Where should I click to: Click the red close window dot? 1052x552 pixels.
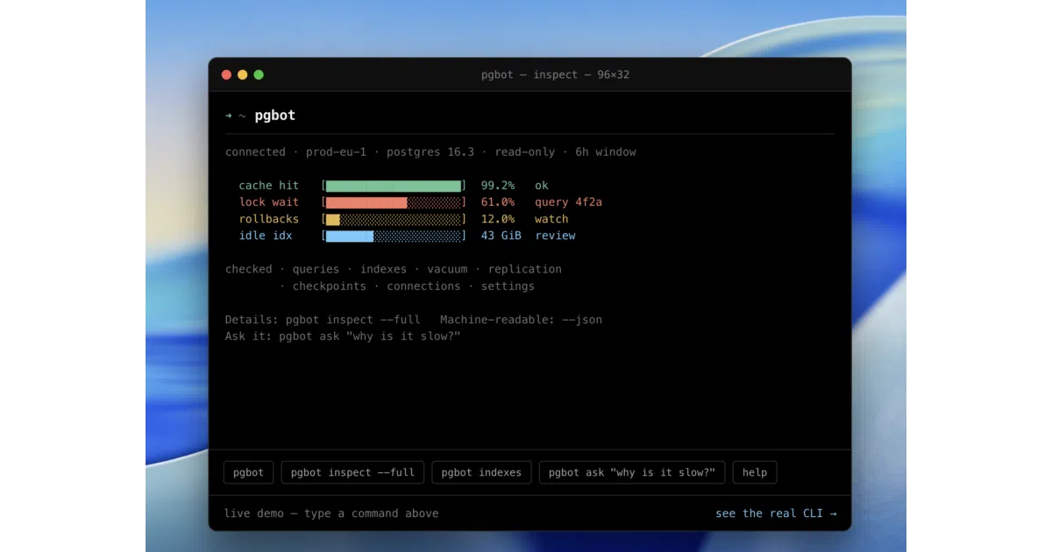click(226, 74)
